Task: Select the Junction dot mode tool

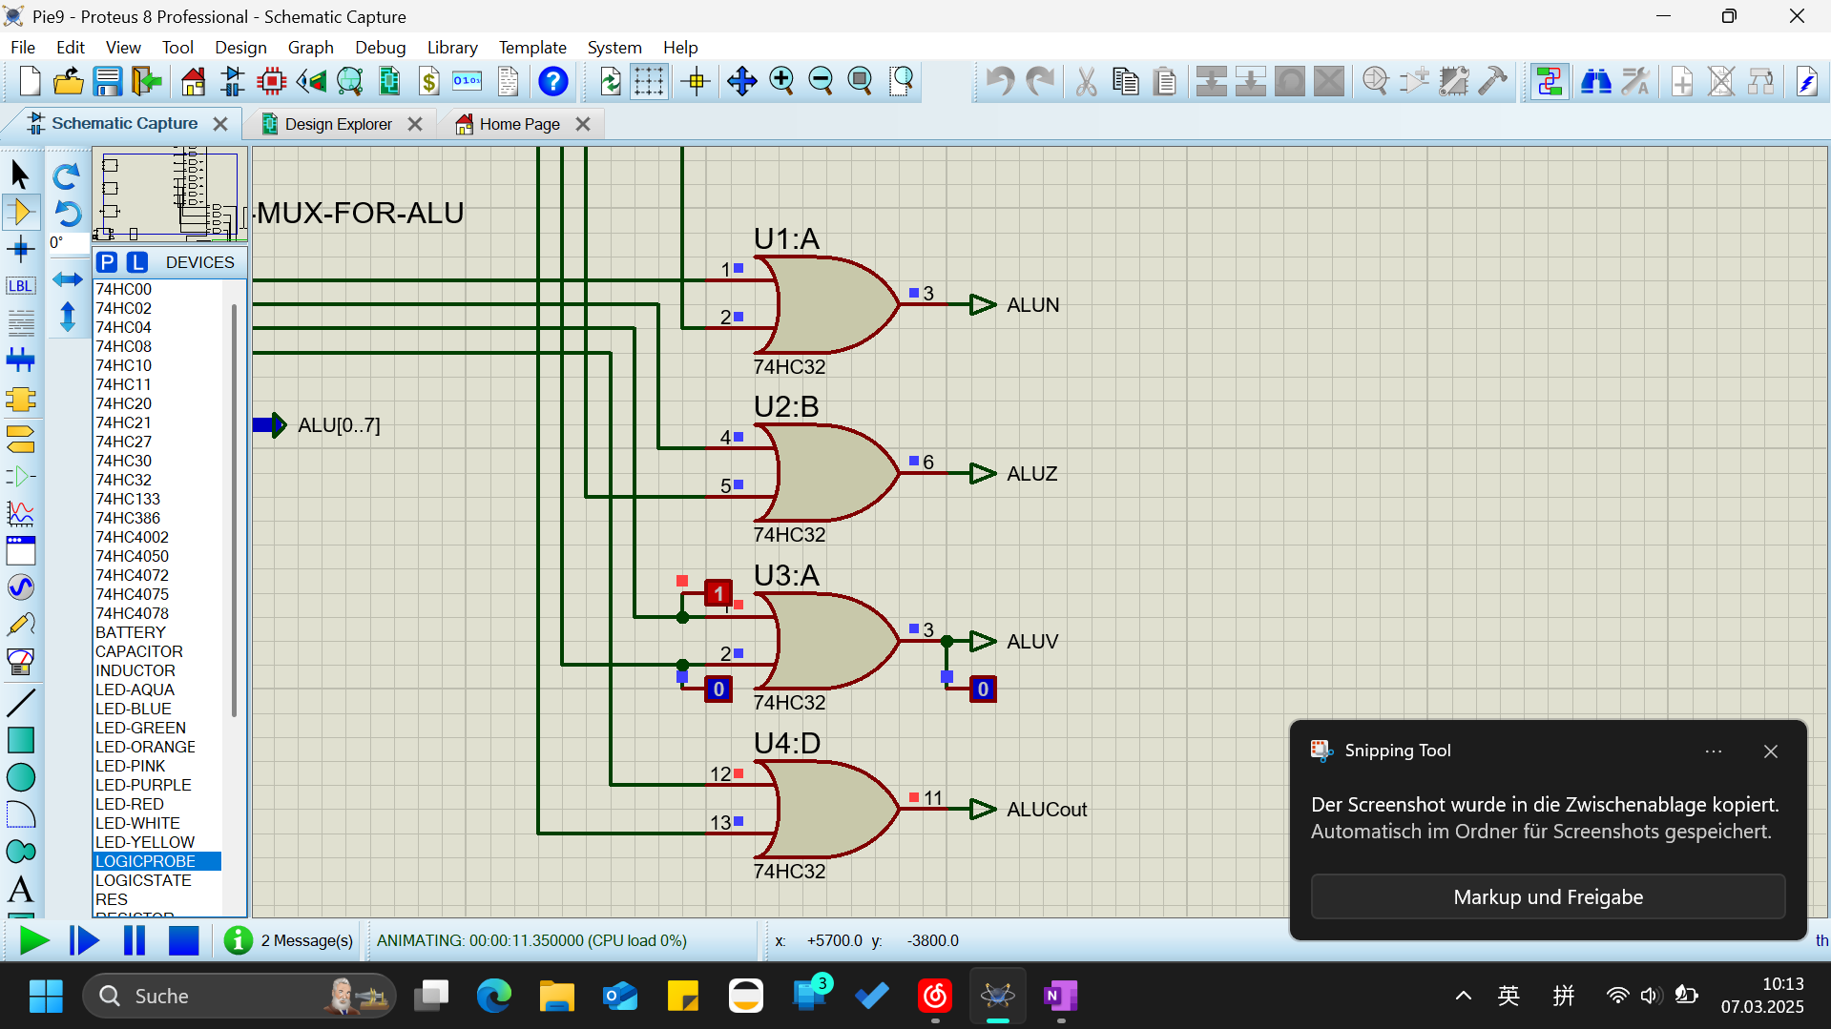Action: (x=21, y=250)
